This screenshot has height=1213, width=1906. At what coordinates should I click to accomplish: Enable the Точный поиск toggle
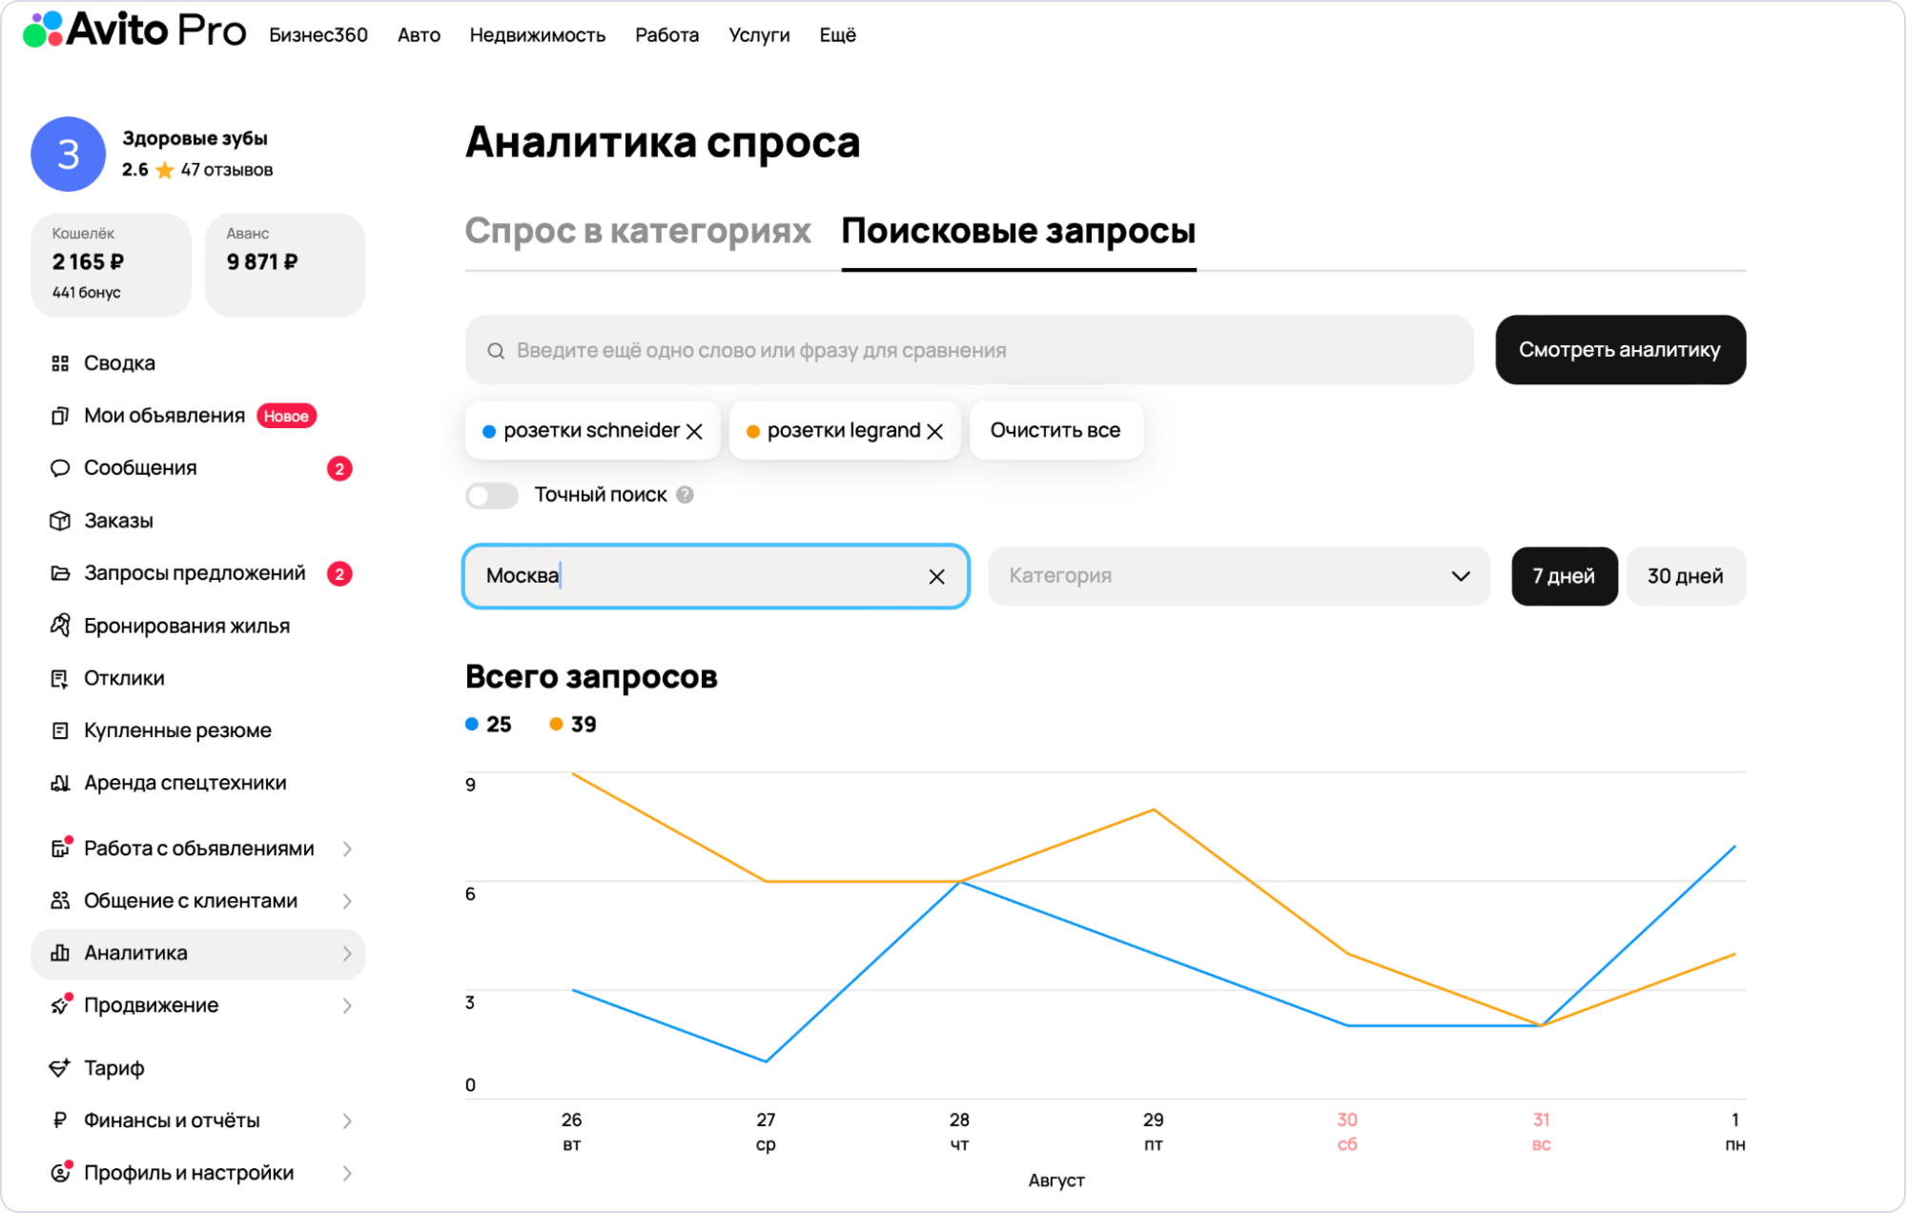pos(491,495)
